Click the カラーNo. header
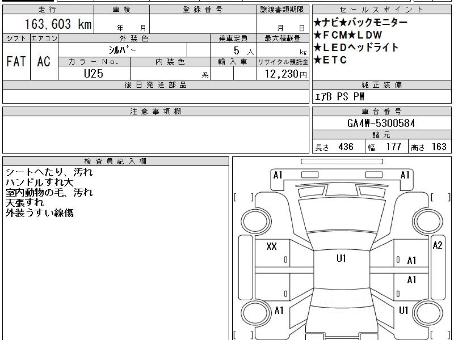 94,62
